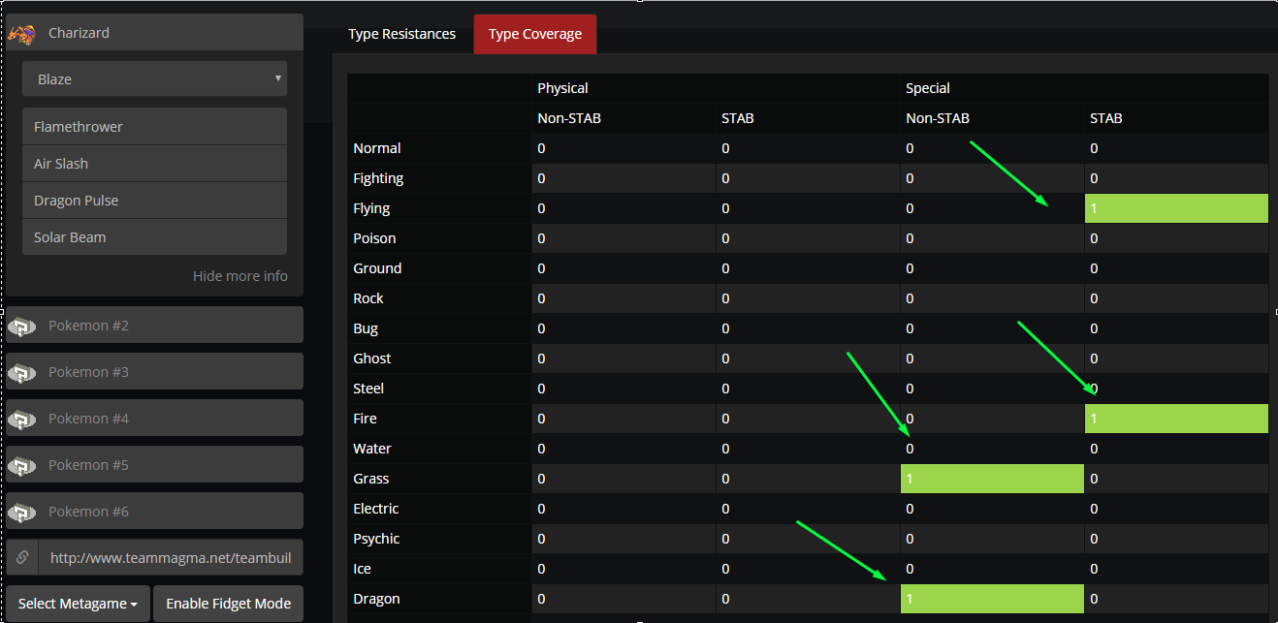Click the green Dragon special Non-STAB cell
The height and width of the screenshot is (623, 1278).
coord(992,599)
